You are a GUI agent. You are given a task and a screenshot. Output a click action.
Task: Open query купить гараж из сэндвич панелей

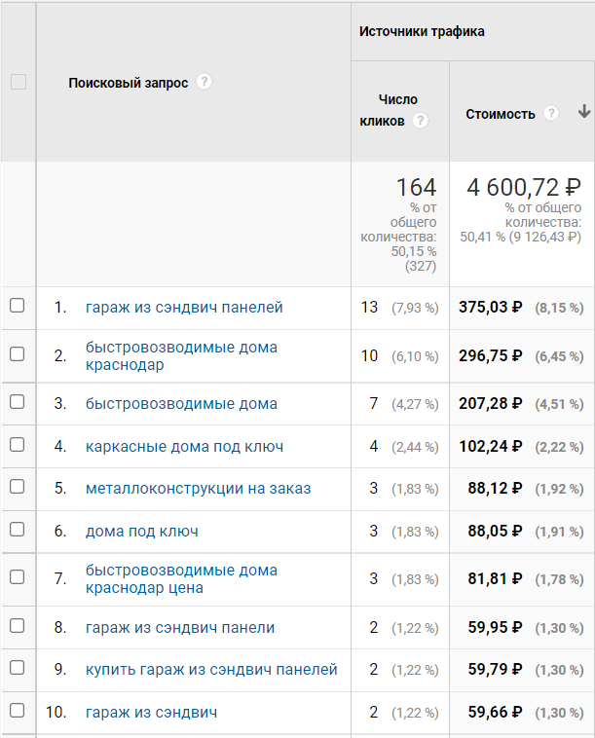[x=211, y=669]
